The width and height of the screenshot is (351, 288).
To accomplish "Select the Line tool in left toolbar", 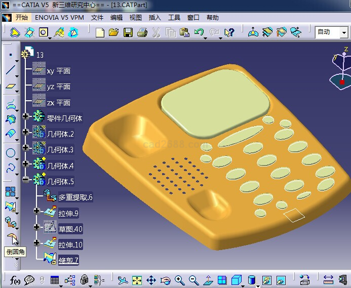I will (x=10, y=71).
